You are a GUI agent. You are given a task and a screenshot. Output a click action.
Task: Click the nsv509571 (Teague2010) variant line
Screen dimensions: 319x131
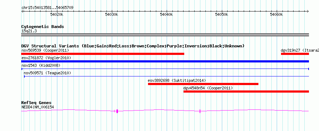pos(166,76)
